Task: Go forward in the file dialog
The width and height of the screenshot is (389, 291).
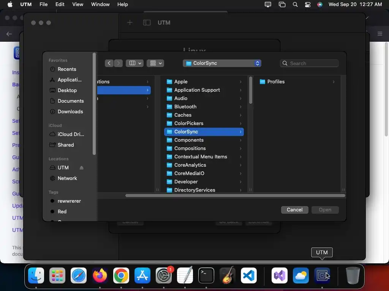Action: [119, 63]
